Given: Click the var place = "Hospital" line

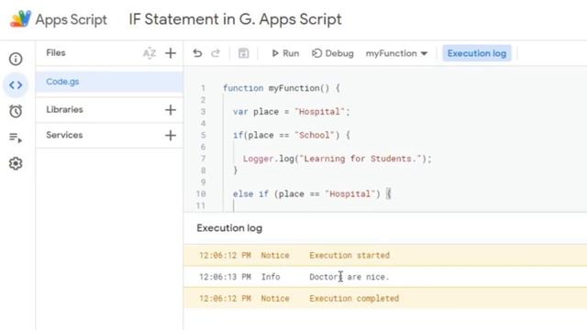Looking at the screenshot, I should pyautogui.click(x=291, y=112).
